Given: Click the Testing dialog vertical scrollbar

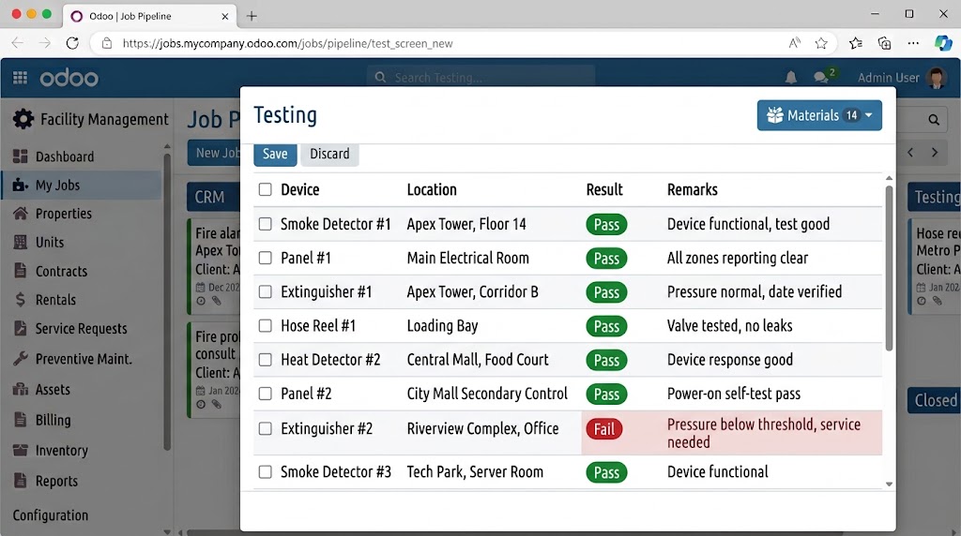Looking at the screenshot, I should [889, 268].
